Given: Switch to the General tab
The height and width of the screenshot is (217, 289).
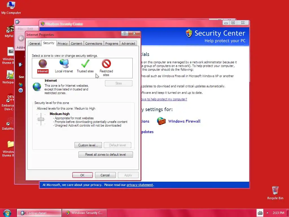Looking at the screenshot, I should [x=34, y=44].
